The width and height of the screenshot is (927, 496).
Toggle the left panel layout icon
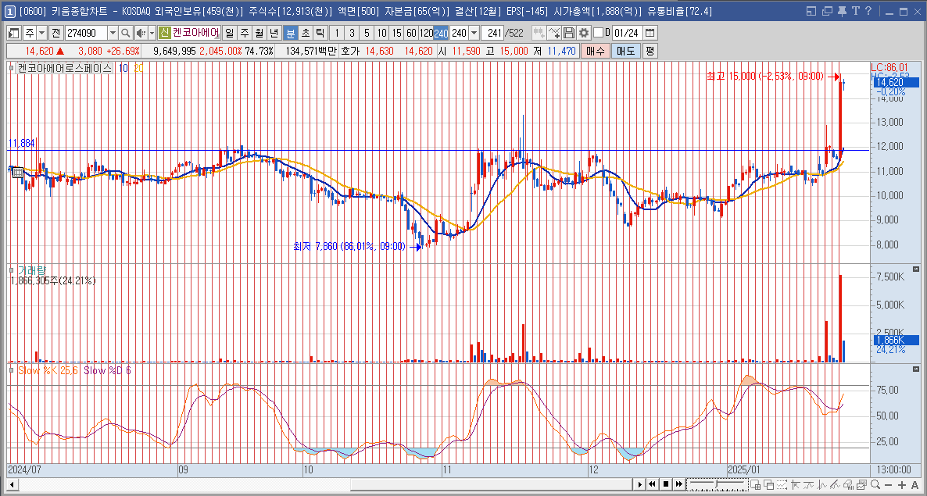14,33
